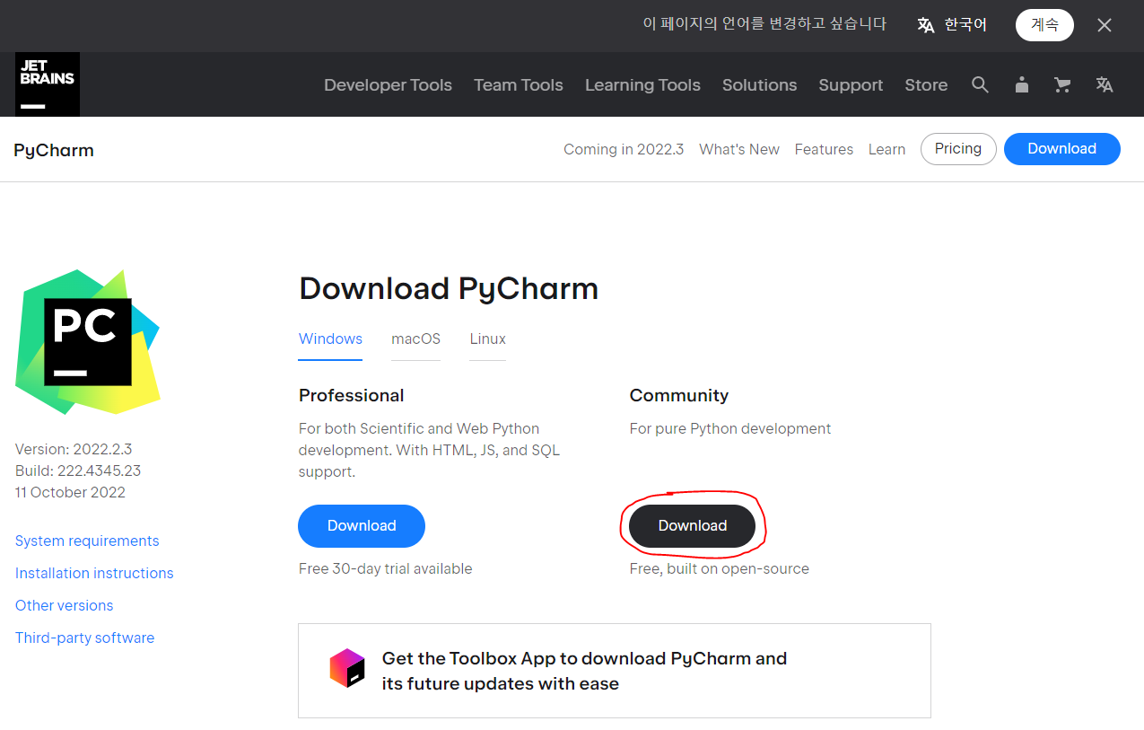The width and height of the screenshot is (1144, 730).
Task: Click the Pricing button
Action: 958,149
